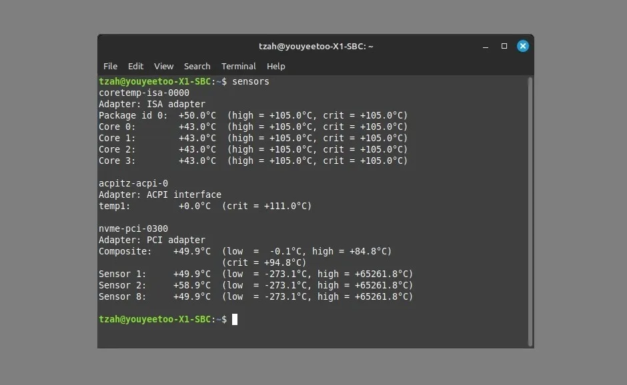Click the acpitz-acpi-0 section line

(x=133, y=183)
